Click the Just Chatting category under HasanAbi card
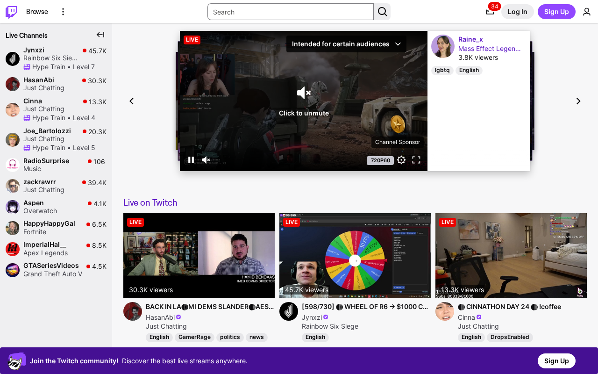598x374 pixels. (x=166, y=326)
